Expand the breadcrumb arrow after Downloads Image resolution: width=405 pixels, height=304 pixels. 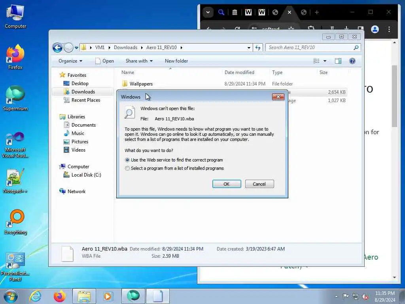(142, 47)
